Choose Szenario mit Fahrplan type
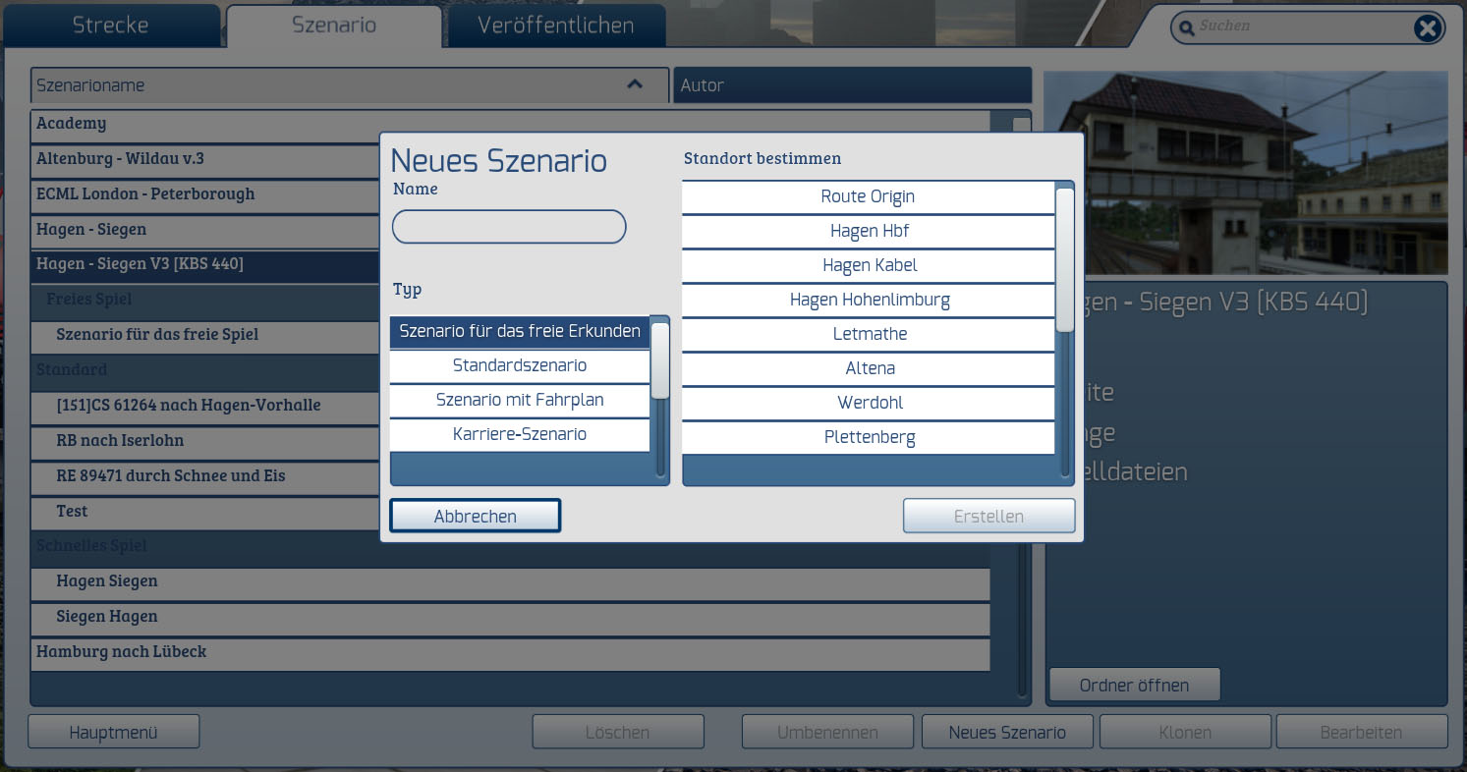This screenshot has height=772, width=1467. 519,400
